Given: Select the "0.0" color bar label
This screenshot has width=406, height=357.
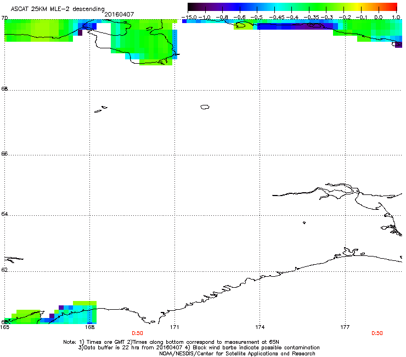Looking at the screenshot, I should click(x=379, y=18).
